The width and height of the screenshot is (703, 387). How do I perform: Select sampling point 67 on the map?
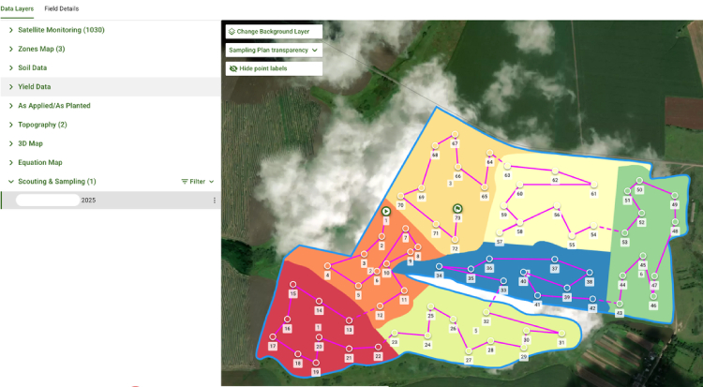tap(454, 135)
